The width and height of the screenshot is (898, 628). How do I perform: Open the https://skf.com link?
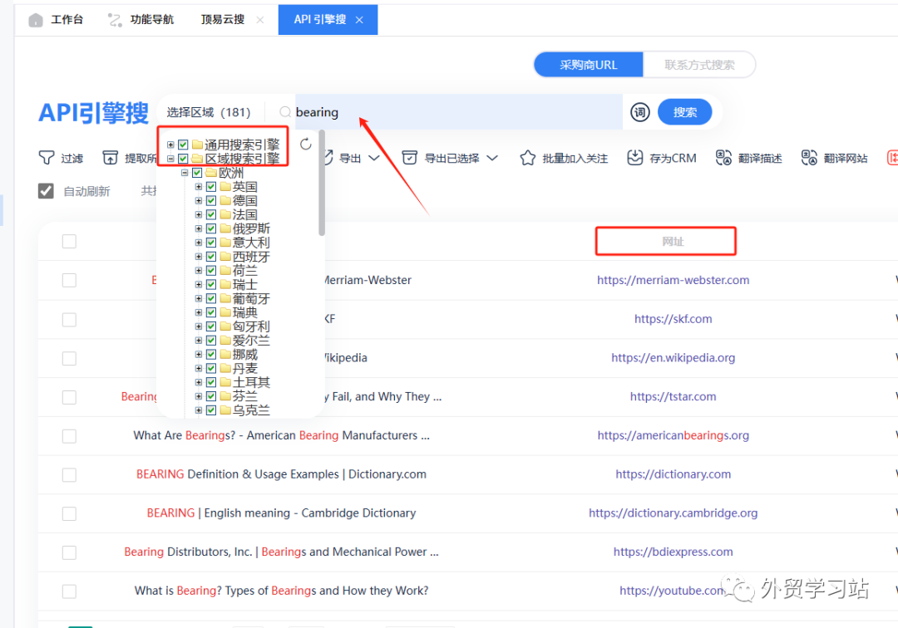673,319
